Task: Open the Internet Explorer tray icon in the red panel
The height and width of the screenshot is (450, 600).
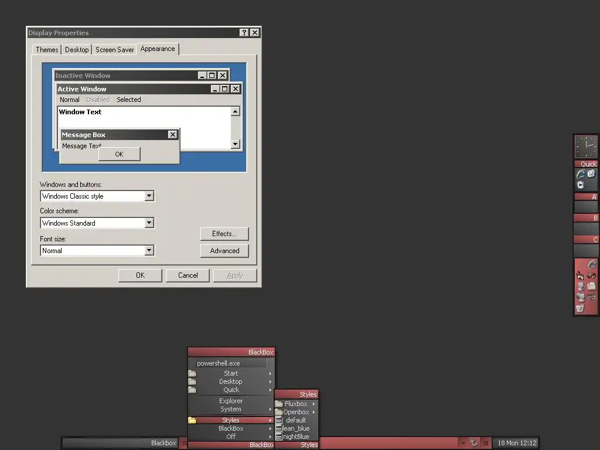Action: 592,264
